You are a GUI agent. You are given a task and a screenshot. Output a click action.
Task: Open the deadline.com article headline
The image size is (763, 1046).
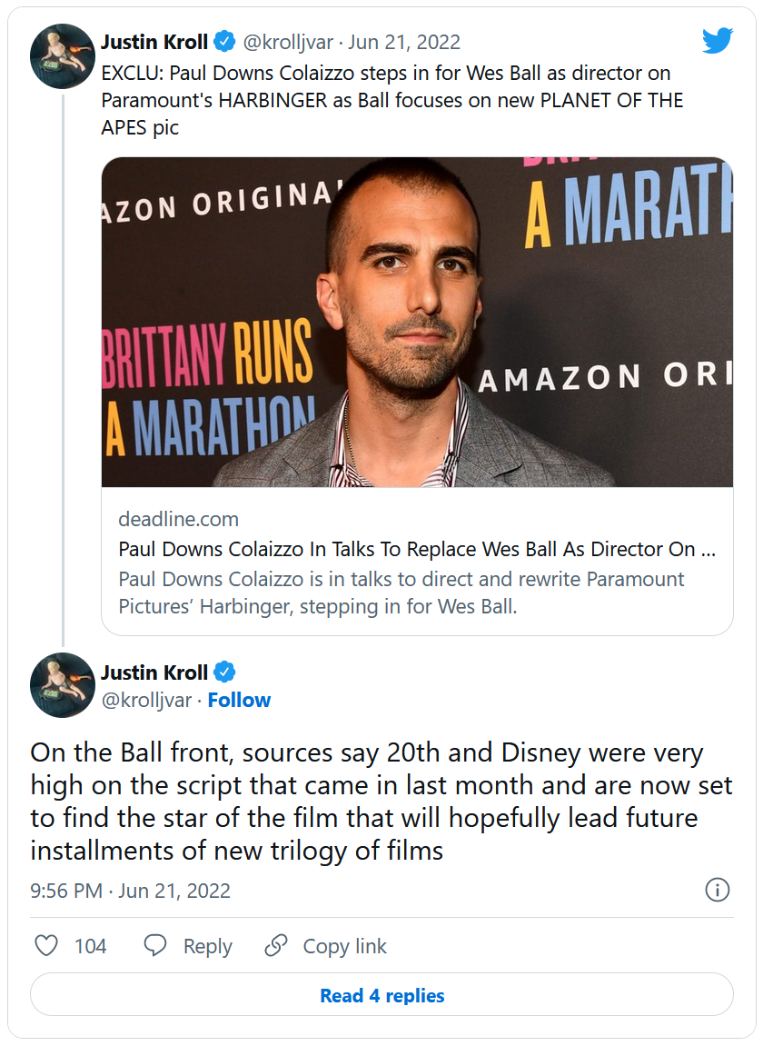[x=417, y=549]
